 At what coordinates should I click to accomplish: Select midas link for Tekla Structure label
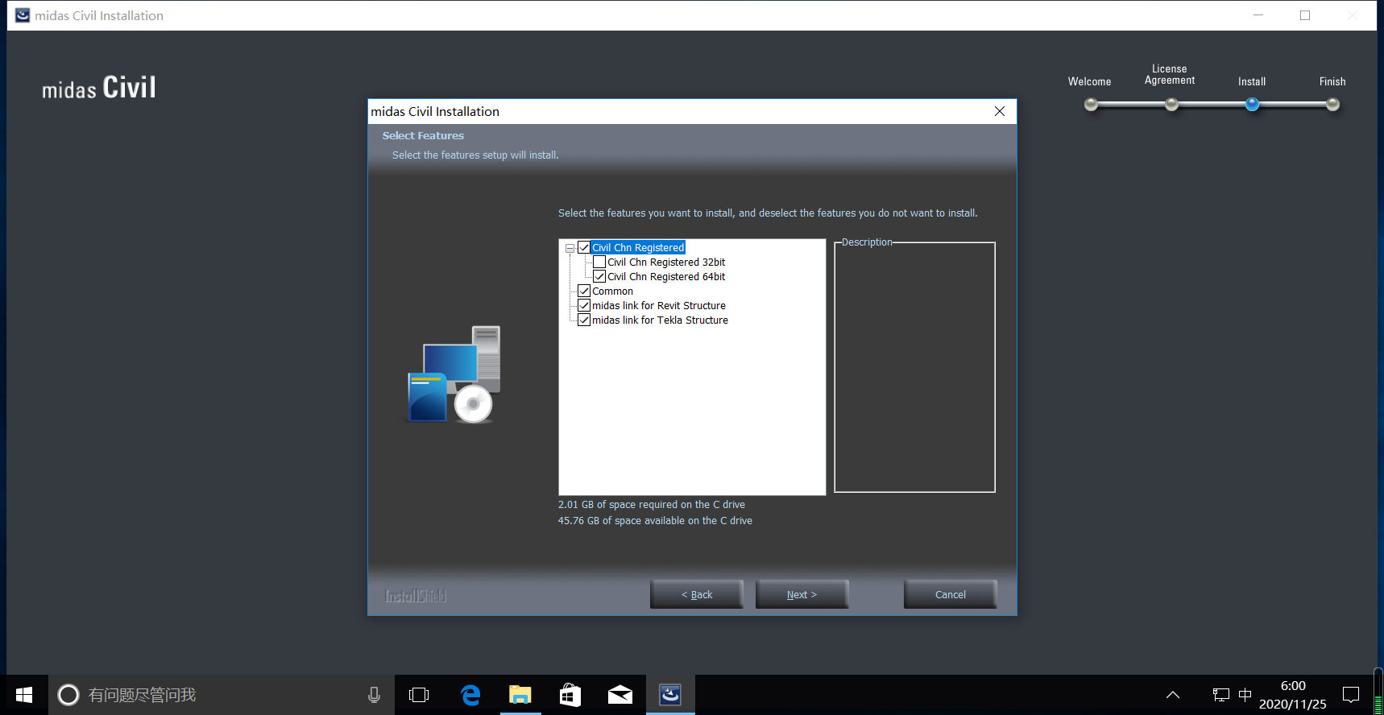point(660,320)
